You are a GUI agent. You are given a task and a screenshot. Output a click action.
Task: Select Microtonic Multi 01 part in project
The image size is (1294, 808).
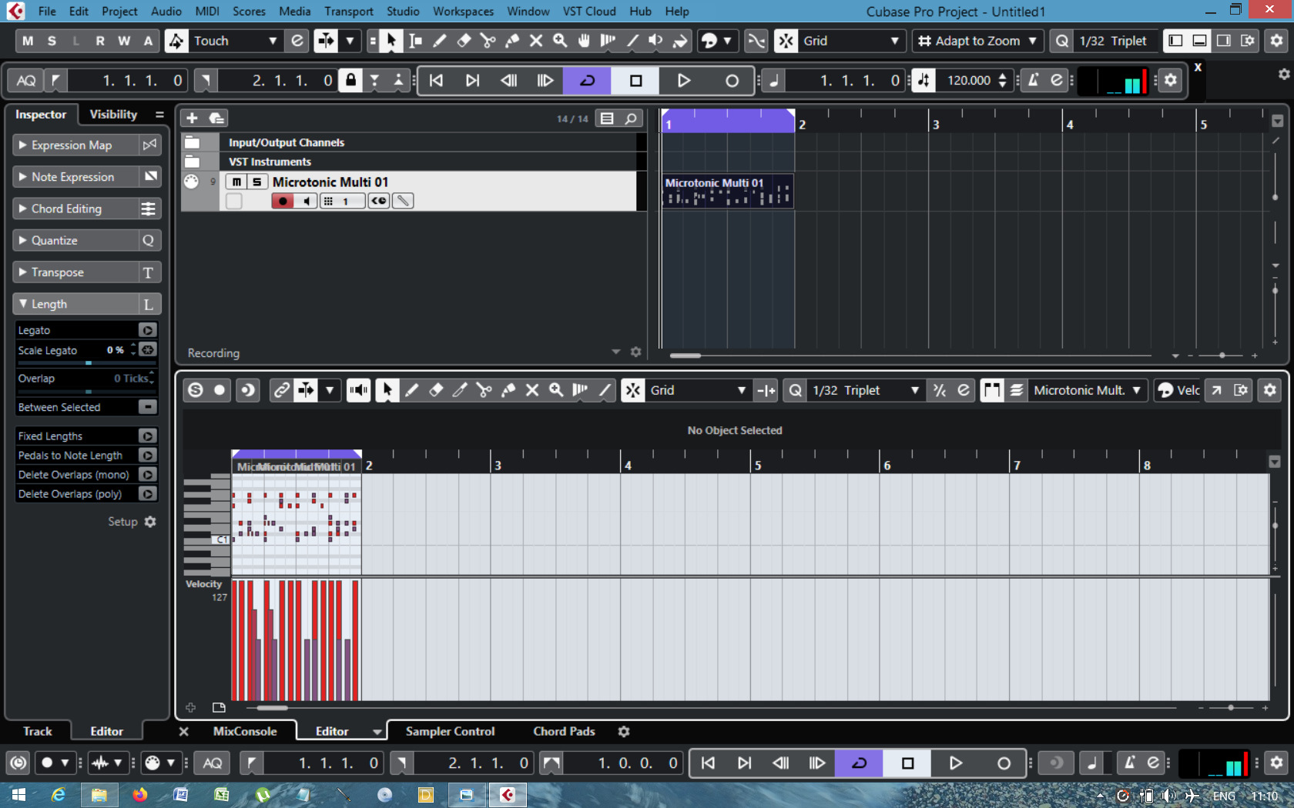pyautogui.click(x=728, y=191)
